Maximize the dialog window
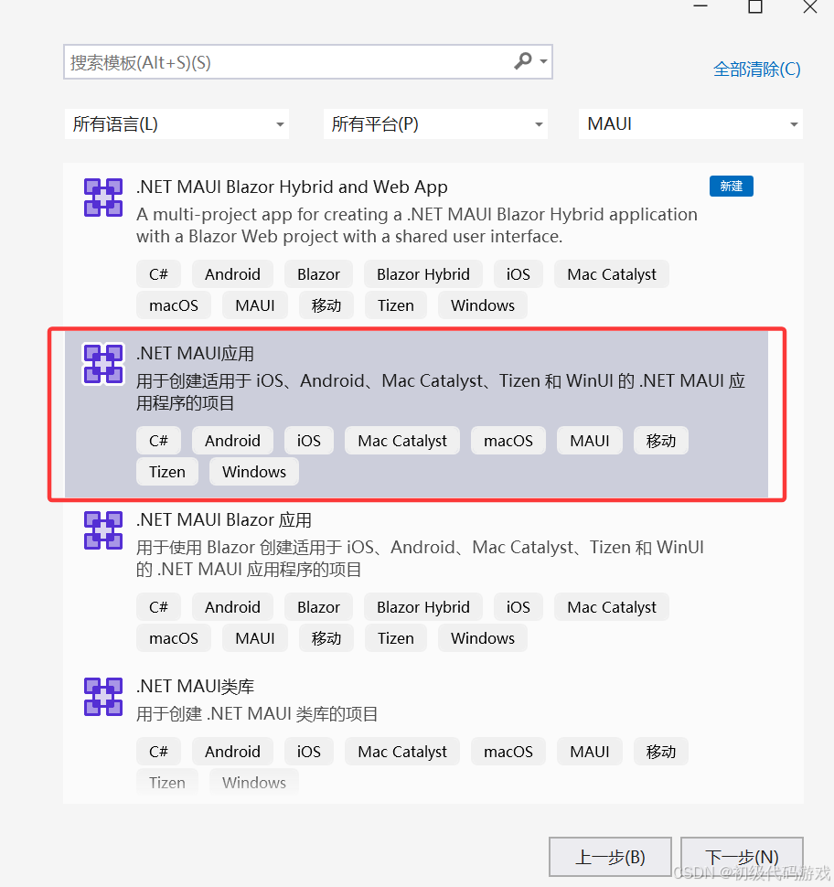Image resolution: width=834 pixels, height=887 pixels. [754, 7]
